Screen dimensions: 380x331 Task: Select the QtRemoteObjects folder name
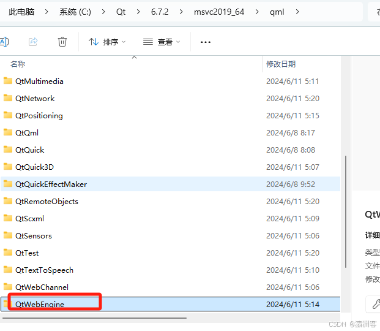pos(47,202)
